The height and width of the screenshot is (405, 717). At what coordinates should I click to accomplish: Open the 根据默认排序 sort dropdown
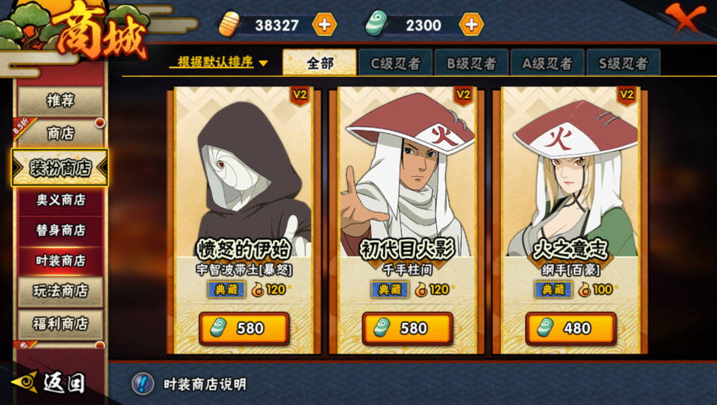[x=219, y=62]
